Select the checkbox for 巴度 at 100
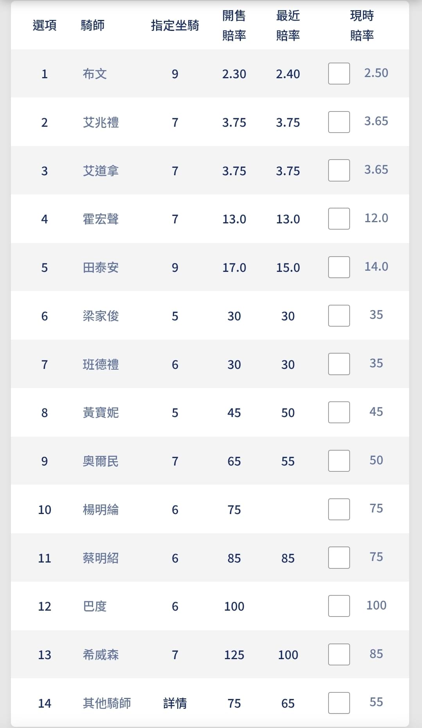This screenshot has height=728, width=422. point(339,606)
